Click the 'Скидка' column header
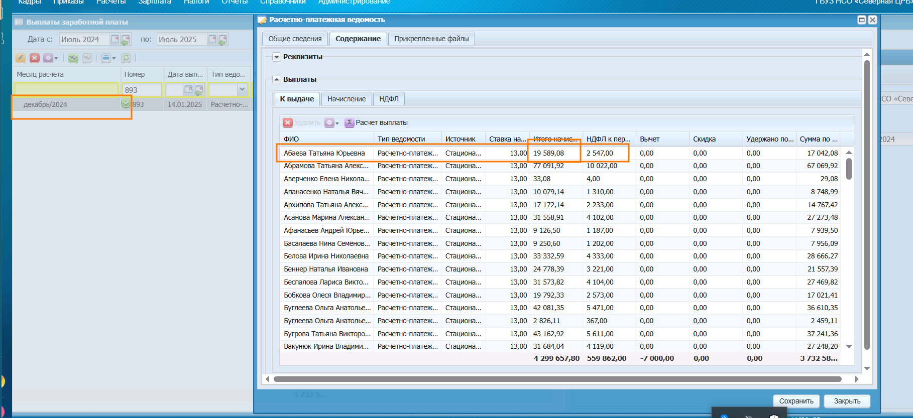This screenshot has height=418, width=913. point(716,139)
